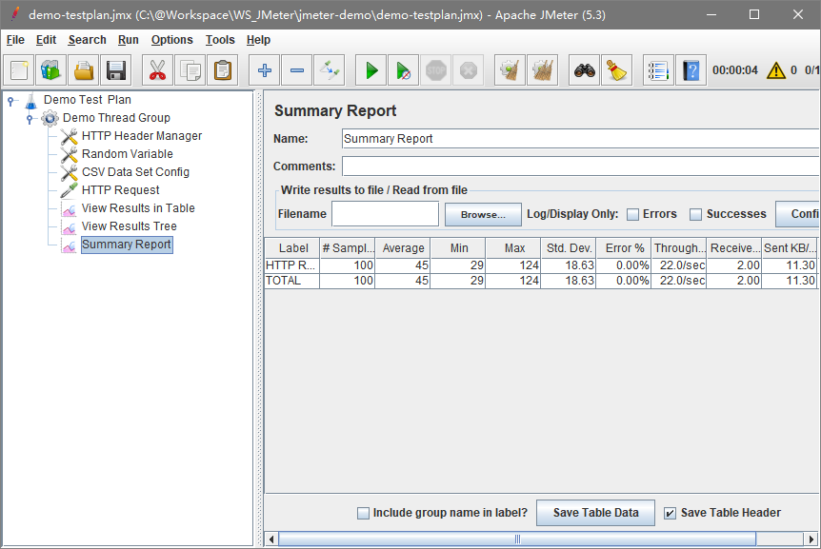Screen dimensions: 821x549
Task: Select HTTP Header Manager element
Action: click(142, 136)
